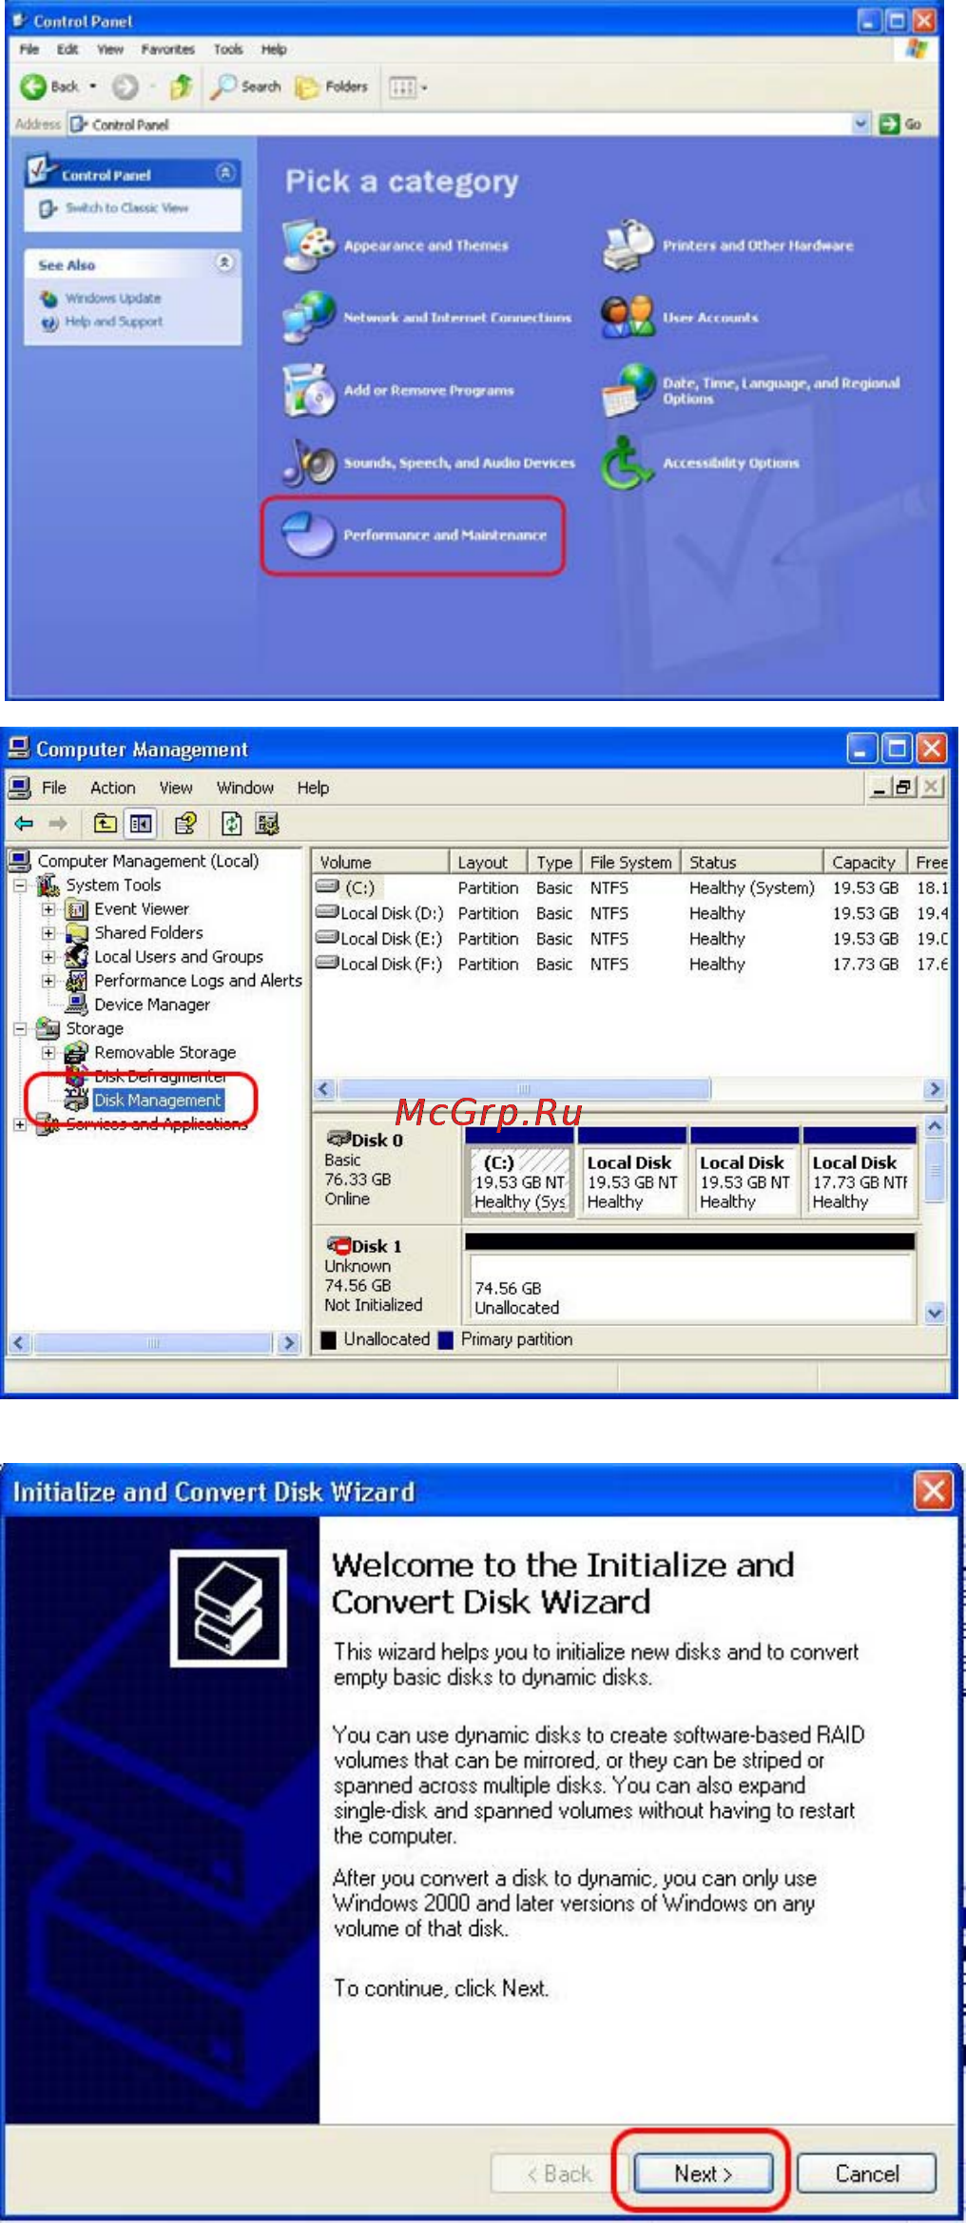966x2223 pixels.
Task: Select the (C:) volume row
Action: click(x=629, y=887)
